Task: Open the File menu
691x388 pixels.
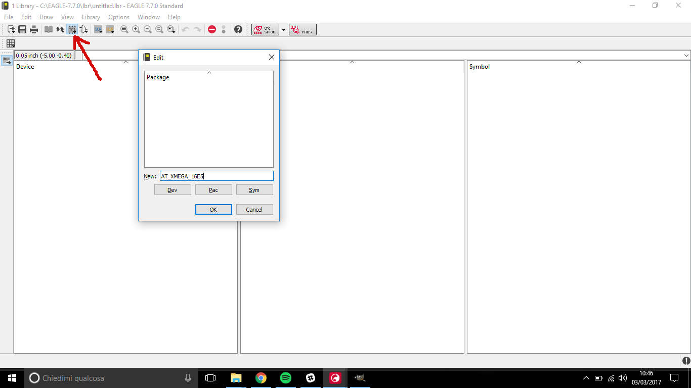Action: pos(9,17)
